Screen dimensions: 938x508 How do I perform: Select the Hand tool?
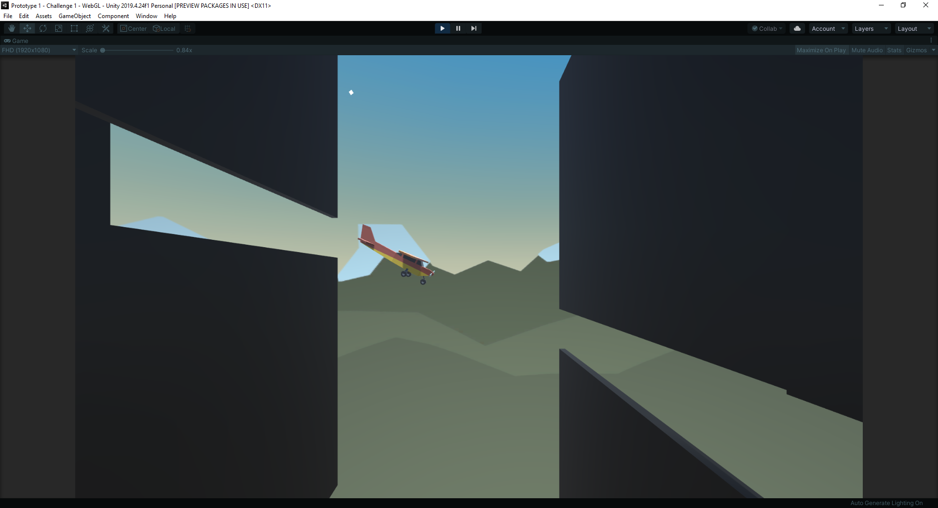[12, 28]
